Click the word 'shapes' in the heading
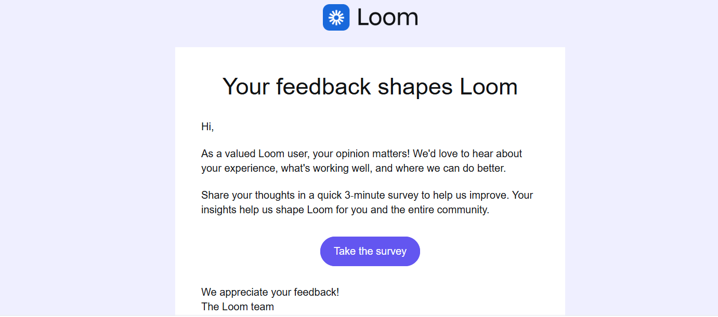Image resolution: width=718 pixels, height=317 pixels. [x=415, y=86]
